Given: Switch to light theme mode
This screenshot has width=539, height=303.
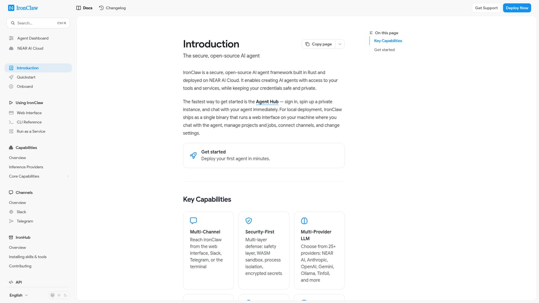Looking at the screenshot, I should (x=59, y=295).
